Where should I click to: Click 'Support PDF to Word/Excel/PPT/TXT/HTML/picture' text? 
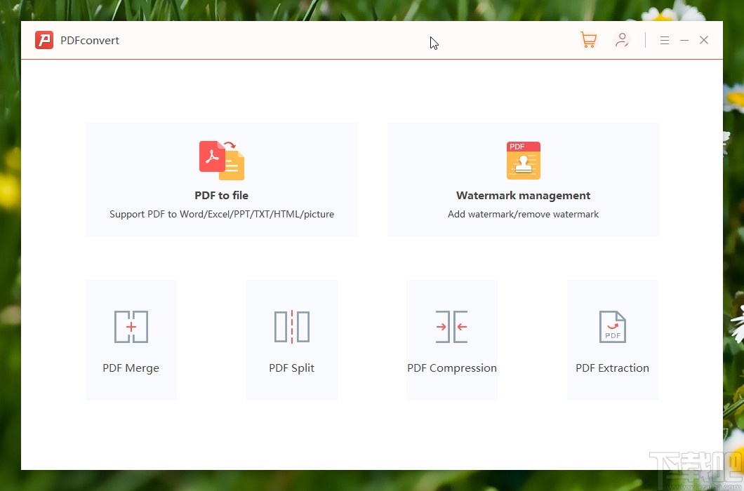tap(222, 214)
